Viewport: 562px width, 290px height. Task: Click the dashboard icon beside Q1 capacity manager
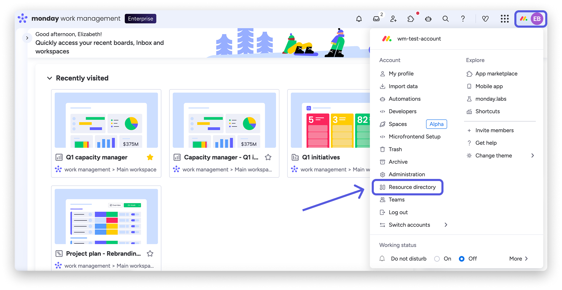click(x=59, y=157)
